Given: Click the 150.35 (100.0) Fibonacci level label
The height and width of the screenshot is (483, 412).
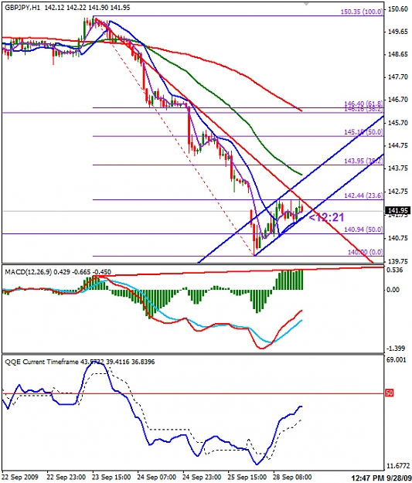Looking at the screenshot, I should click(362, 12).
